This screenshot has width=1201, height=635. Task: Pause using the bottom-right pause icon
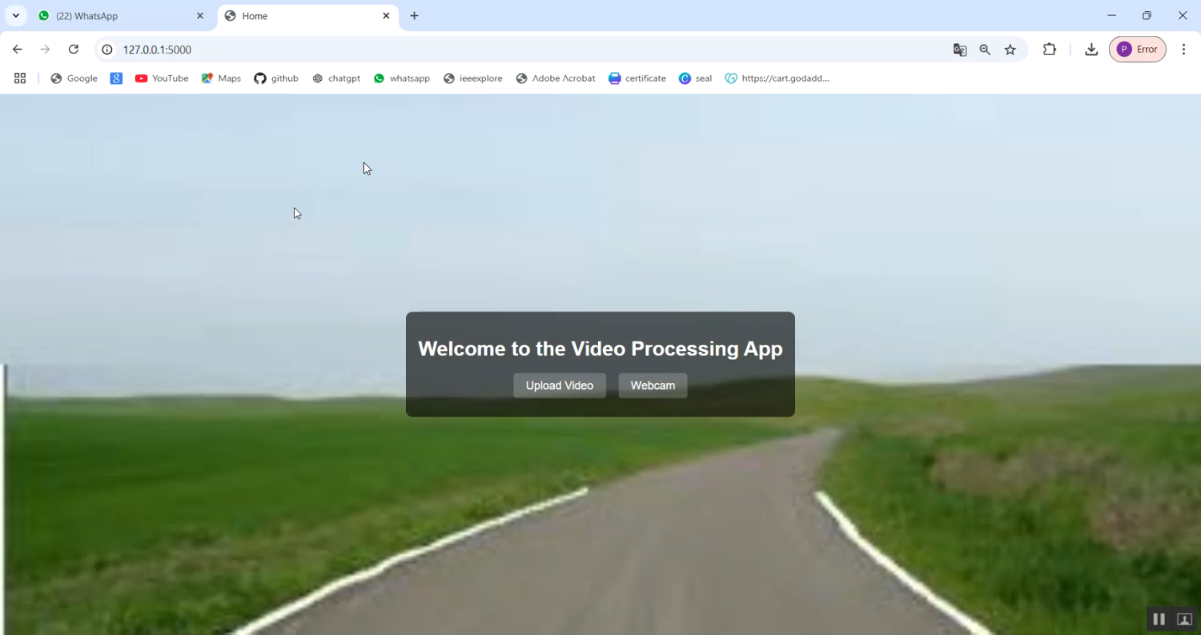coord(1159,619)
